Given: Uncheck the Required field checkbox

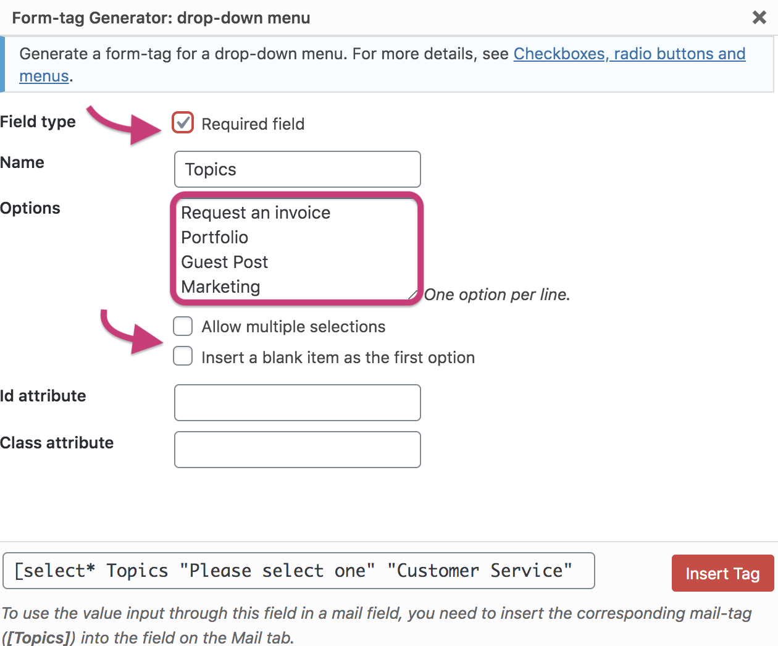Looking at the screenshot, I should pyautogui.click(x=183, y=123).
